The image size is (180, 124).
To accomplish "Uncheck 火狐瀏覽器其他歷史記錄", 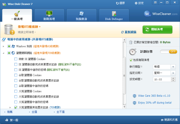I will point(16,107).
